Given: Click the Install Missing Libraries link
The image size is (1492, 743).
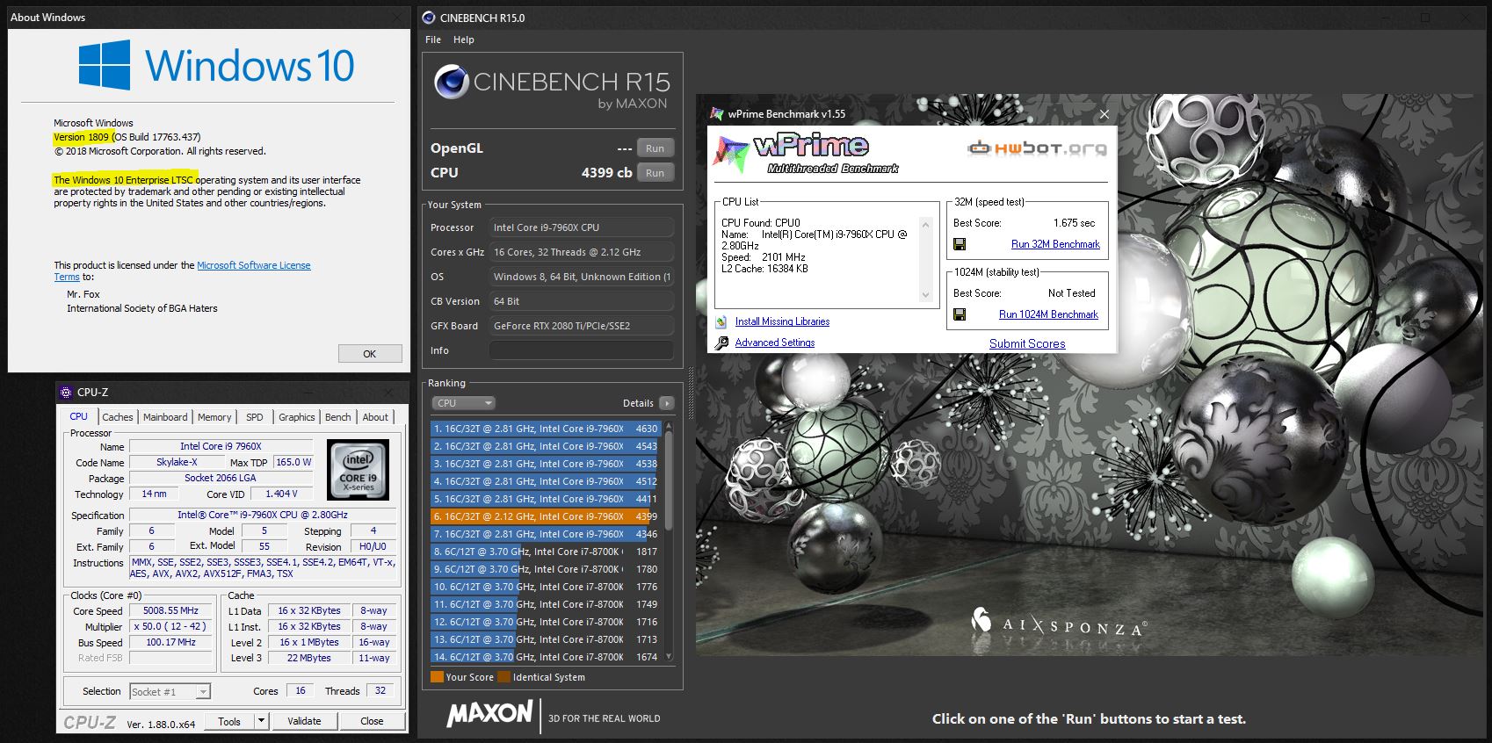Looking at the screenshot, I should (782, 321).
